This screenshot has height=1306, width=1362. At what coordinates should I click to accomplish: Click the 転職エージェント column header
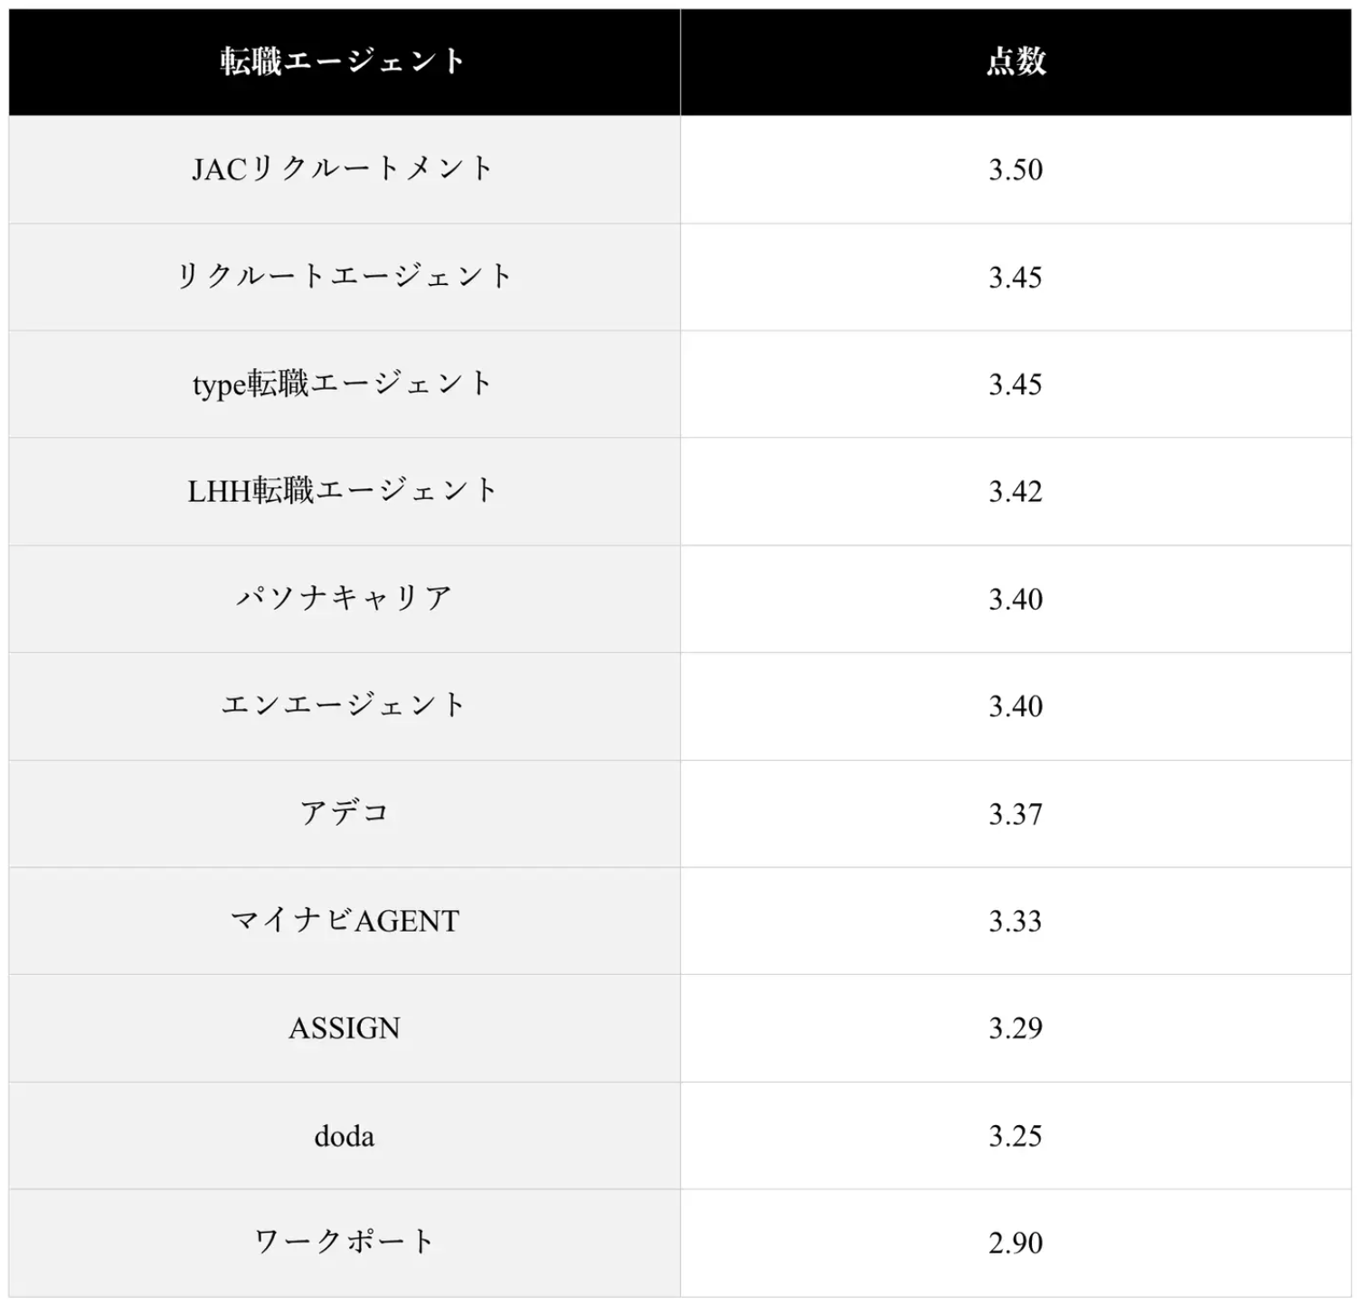(344, 62)
